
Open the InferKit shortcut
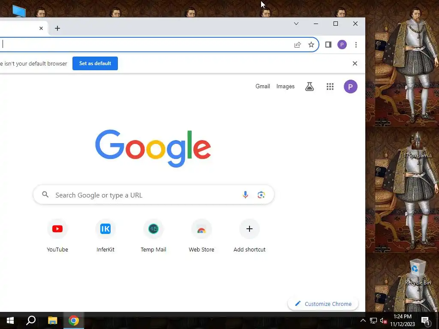pyautogui.click(x=105, y=236)
